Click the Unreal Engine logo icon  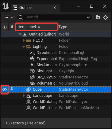coord(6,6)
